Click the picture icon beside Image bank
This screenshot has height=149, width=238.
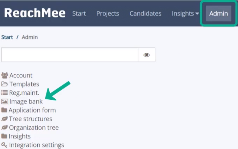click(x=4, y=102)
